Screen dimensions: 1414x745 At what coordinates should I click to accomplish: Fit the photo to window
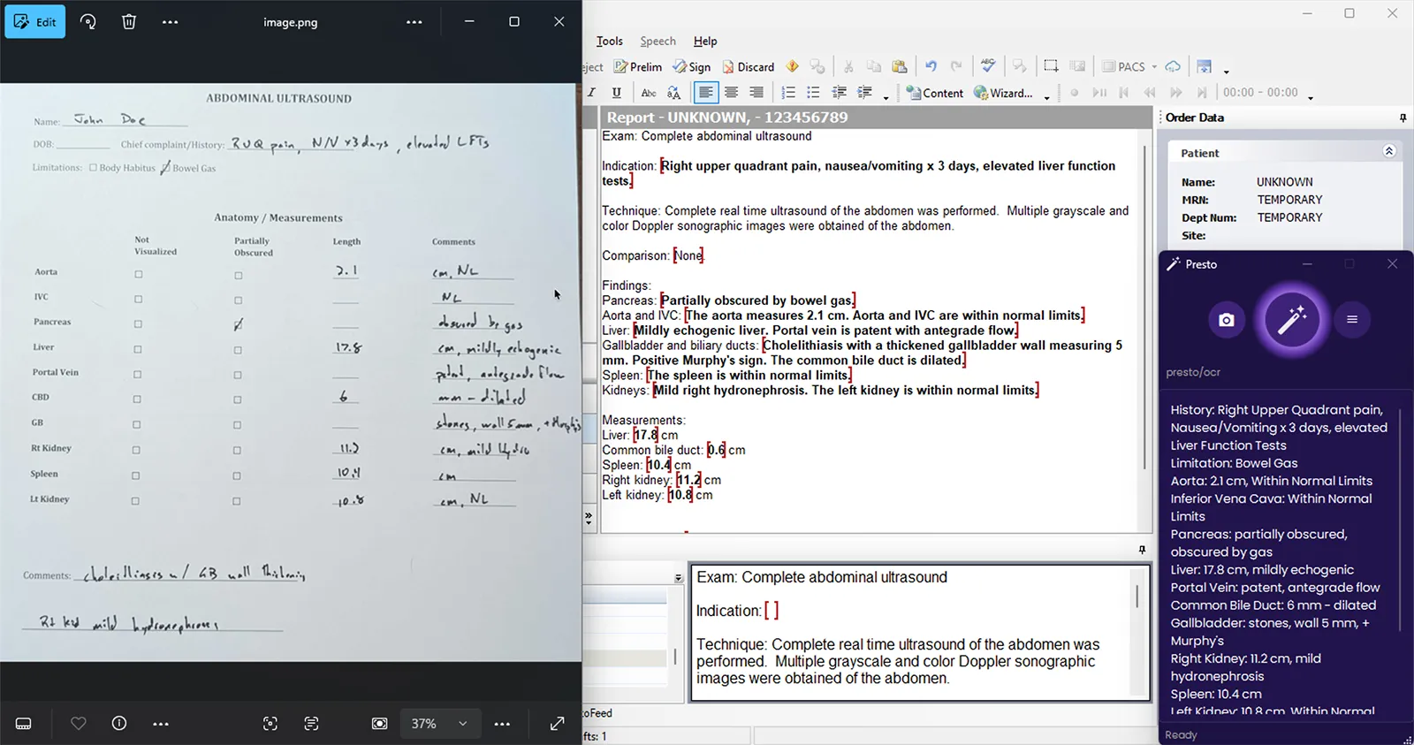click(379, 724)
